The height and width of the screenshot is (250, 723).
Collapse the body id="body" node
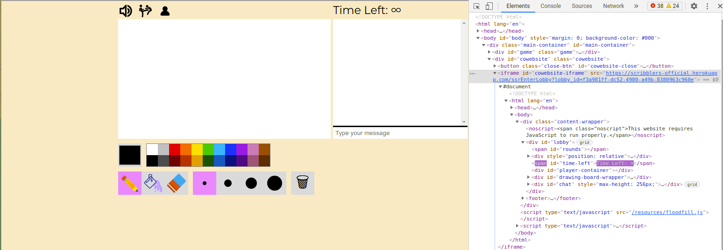[478, 38]
